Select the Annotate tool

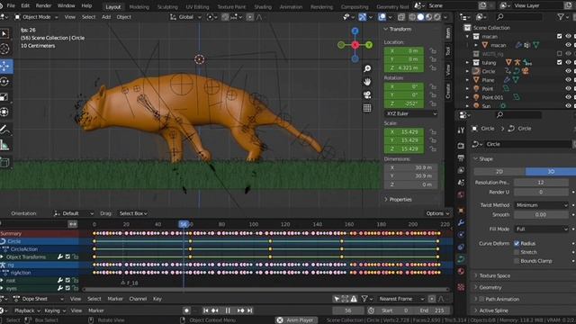pos(5,130)
